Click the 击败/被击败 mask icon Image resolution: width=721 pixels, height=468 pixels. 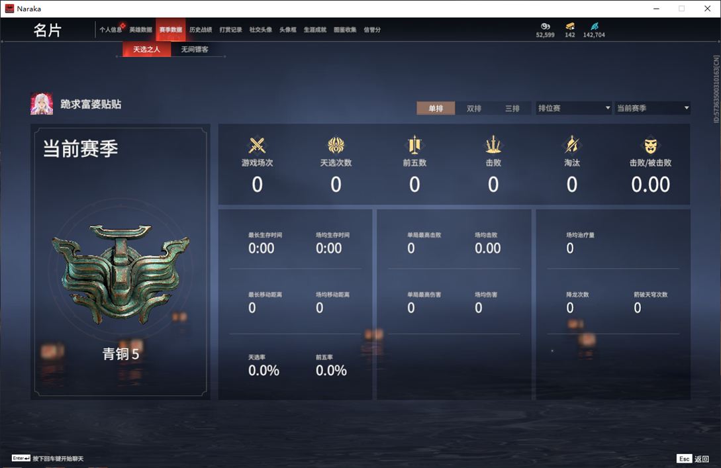[650, 146]
